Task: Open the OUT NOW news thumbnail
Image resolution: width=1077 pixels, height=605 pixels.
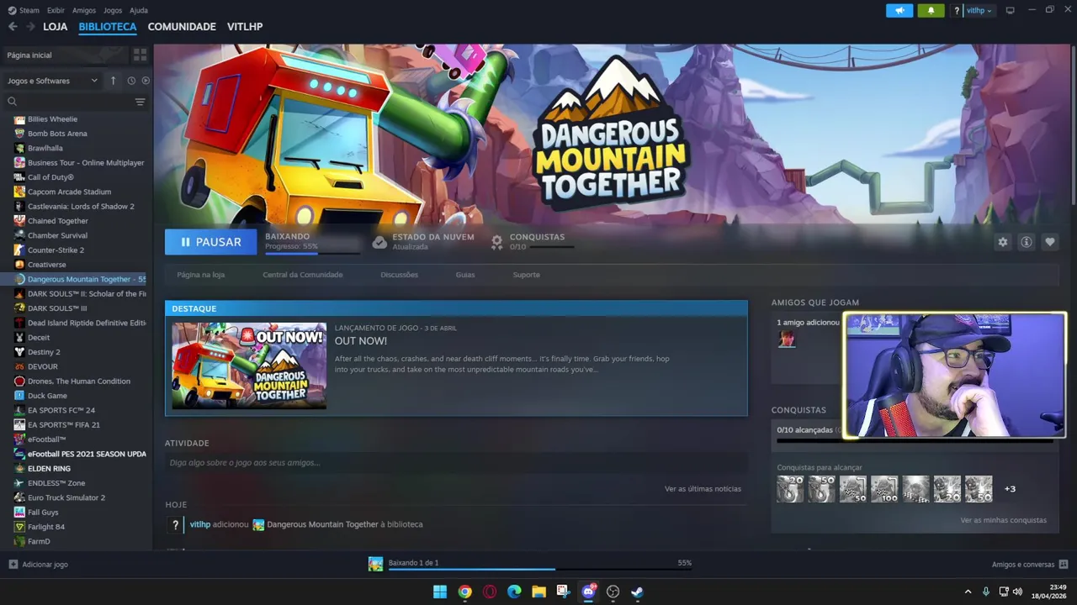Action: coord(249,366)
